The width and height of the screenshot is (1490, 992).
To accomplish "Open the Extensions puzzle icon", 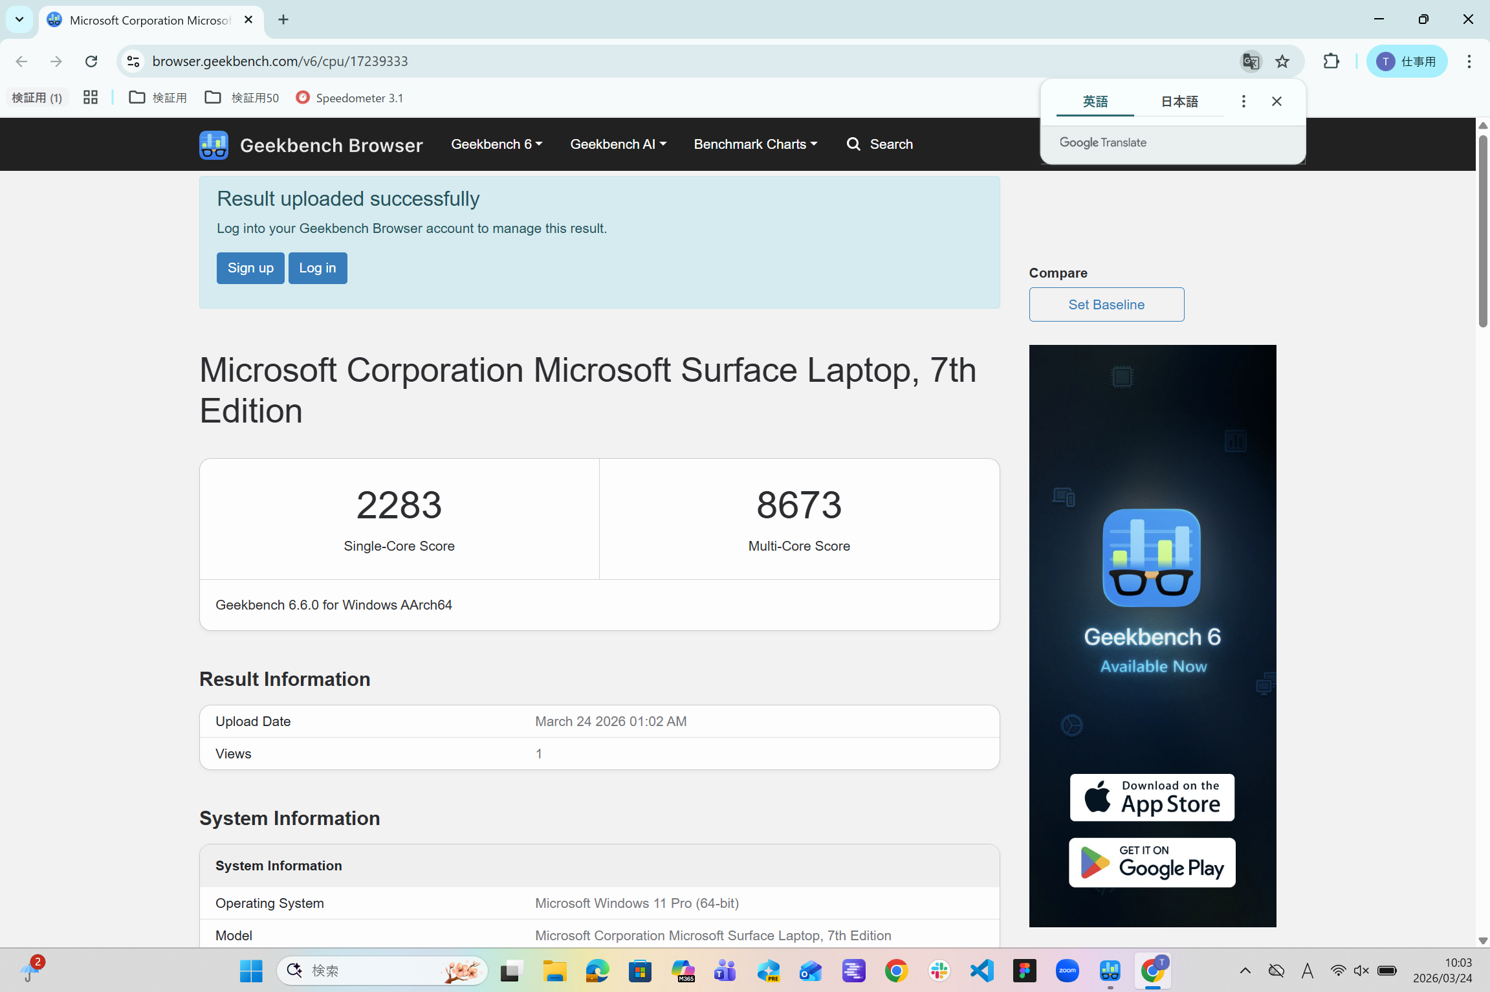I will [1331, 61].
